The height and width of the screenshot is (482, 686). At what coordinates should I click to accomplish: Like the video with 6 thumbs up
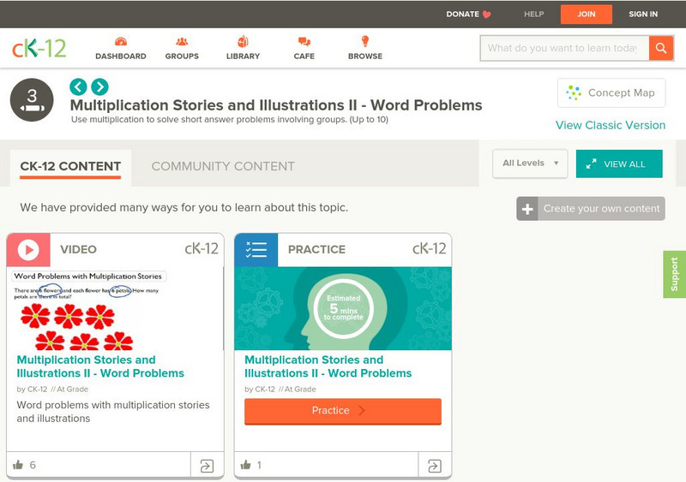coord(18,465)
